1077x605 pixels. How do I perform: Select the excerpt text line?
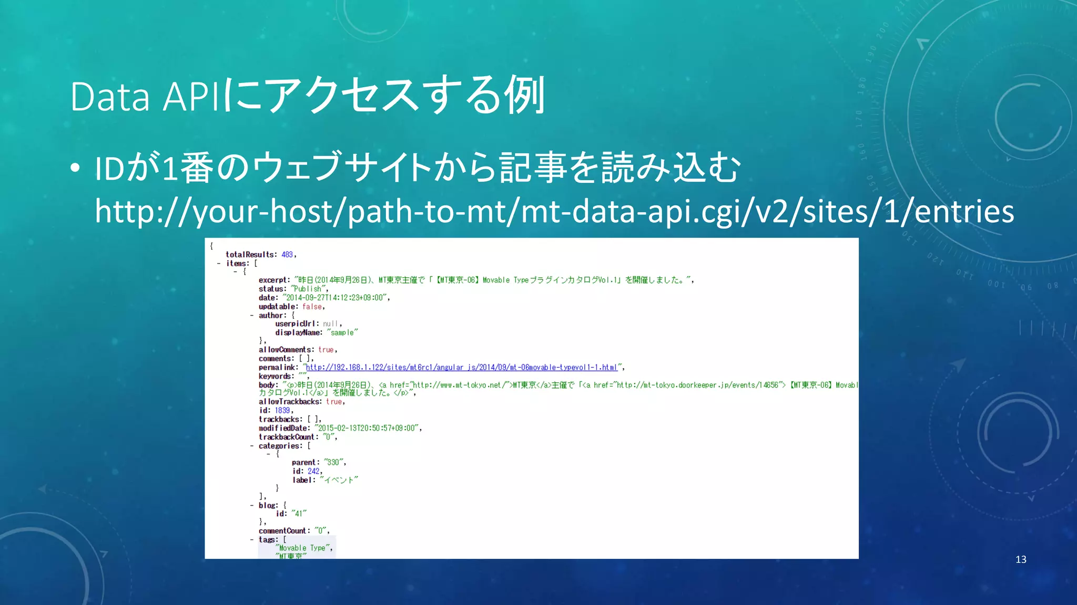[476, 280]
